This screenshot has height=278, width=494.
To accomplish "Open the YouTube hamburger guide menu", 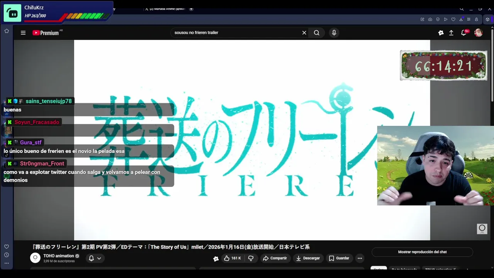I will click(23, 33).
